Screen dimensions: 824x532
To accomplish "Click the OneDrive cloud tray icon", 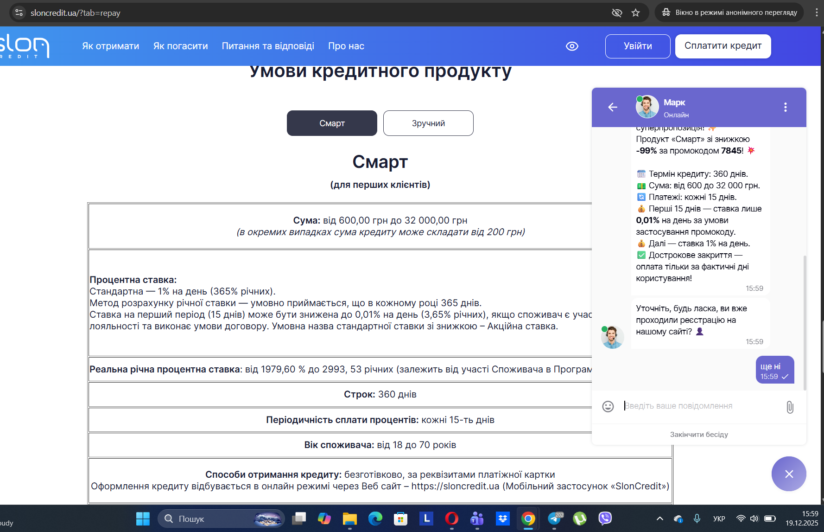I will coord(678,519).
